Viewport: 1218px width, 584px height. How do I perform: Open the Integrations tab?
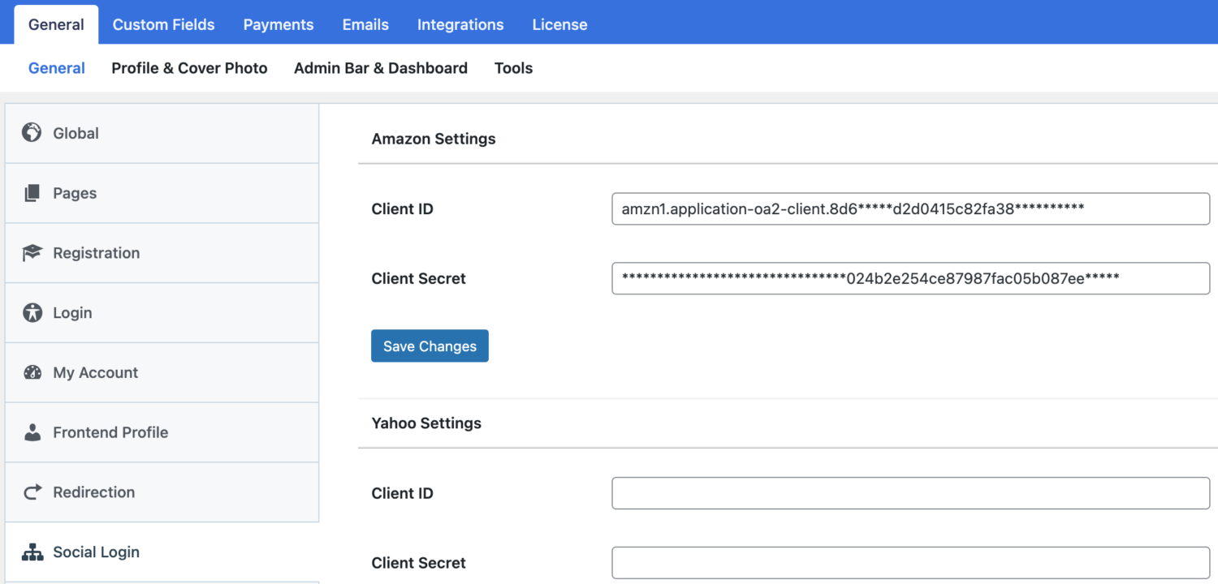(460, 24)
